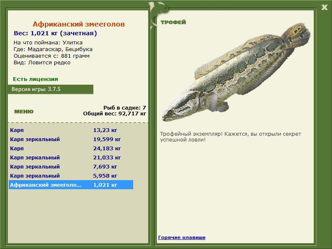Click the Версия игры: 3.7.5 bar

51,89
